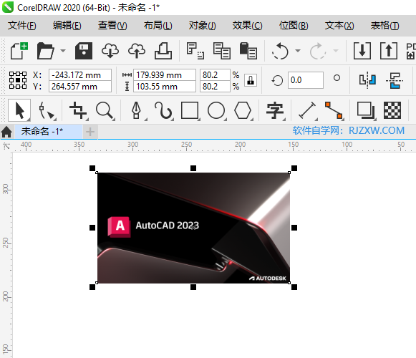Image resolution: width=416 pixels, height=358 pixels.
Task: Click the cloud download icon
Action: pyautogui.click(x=110, y=50)
